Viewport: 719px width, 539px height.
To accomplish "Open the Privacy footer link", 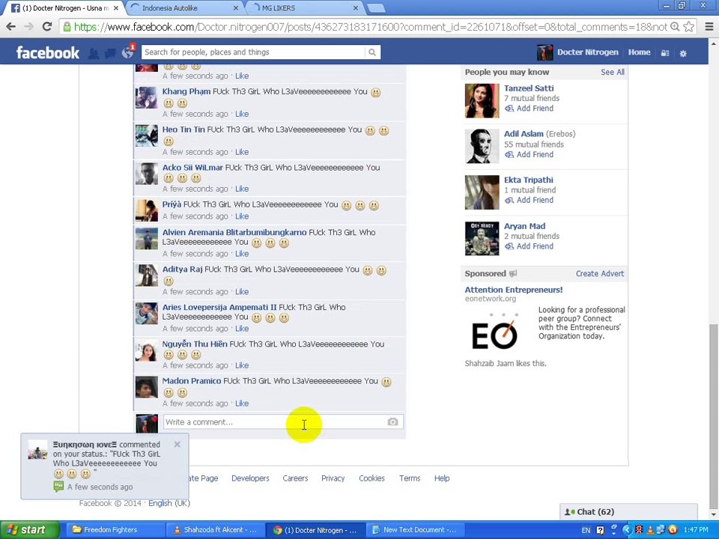I will click(x=333, y=478).
